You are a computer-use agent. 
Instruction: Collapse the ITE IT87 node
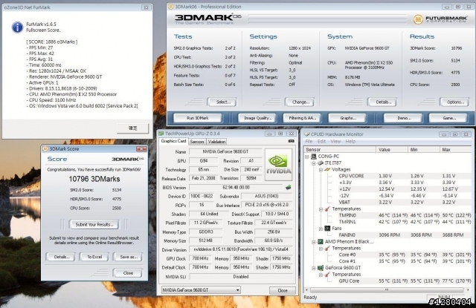(314, 163)
